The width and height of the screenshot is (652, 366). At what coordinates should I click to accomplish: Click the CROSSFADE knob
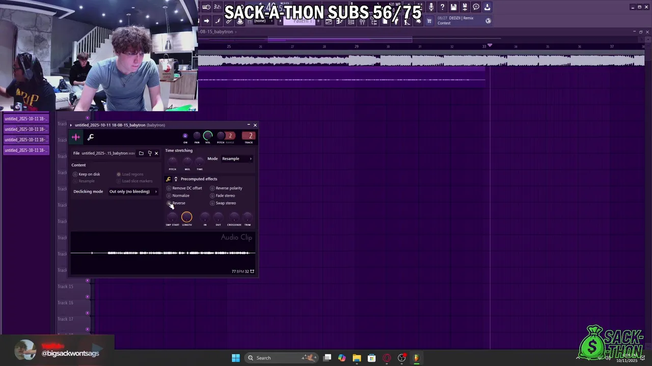point(234,218)
